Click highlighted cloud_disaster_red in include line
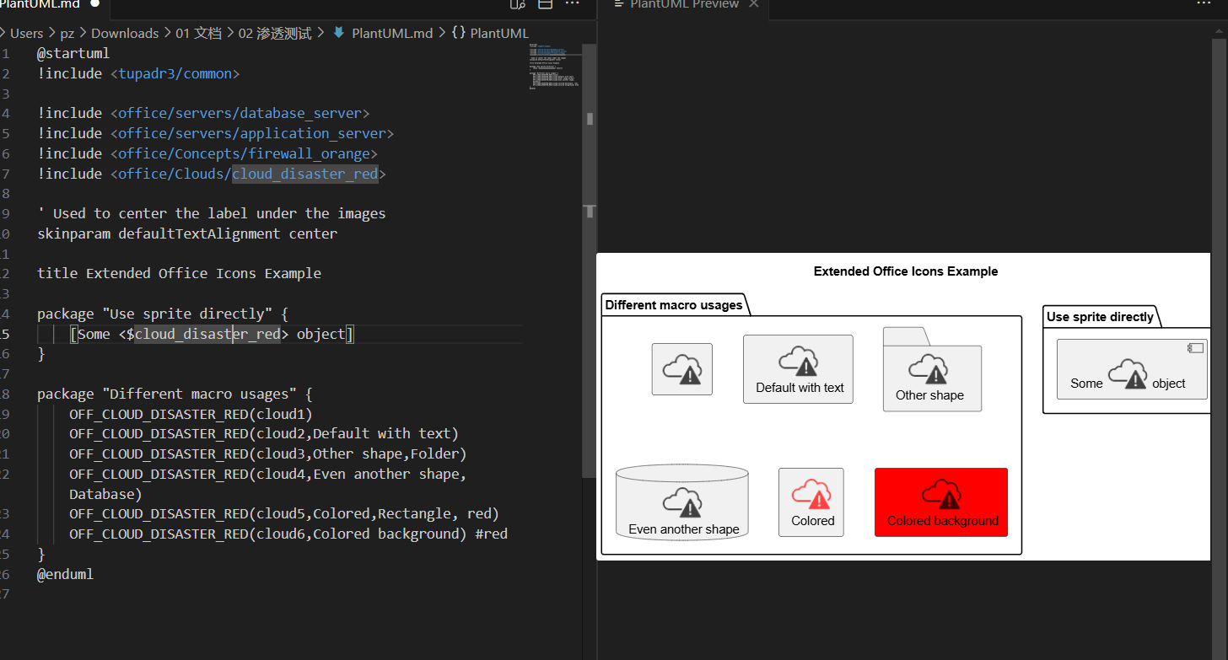1228x660 pixels. pyautogui.click(x=304, y=174)
